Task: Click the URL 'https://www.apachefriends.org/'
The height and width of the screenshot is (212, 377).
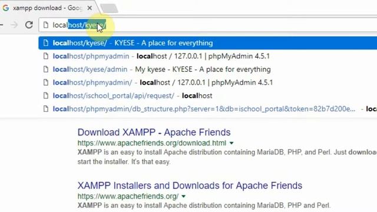Action: [128, 196]
